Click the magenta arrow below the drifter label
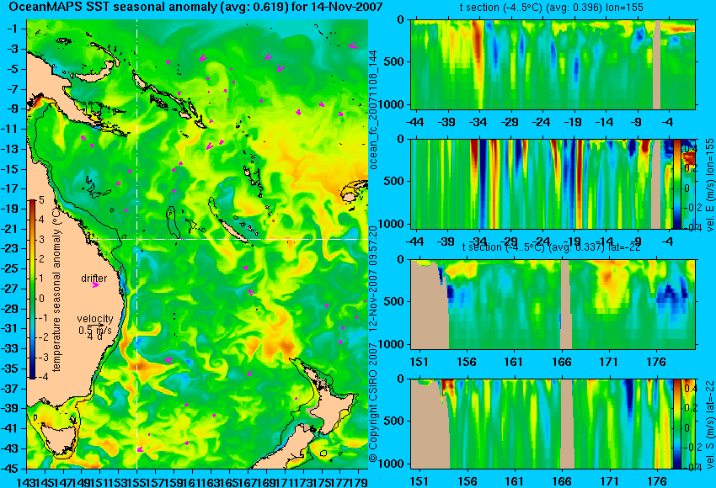This screenshot has height=488, width=716. pyautogui.click(x=95, y=285)
